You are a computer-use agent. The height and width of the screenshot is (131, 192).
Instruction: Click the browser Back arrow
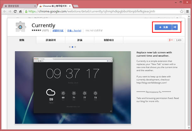pos(5,11)
